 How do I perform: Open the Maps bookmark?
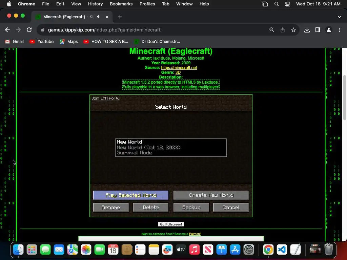69,42
